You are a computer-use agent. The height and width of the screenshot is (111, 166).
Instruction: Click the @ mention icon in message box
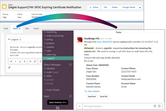click(x=155, y=106)
